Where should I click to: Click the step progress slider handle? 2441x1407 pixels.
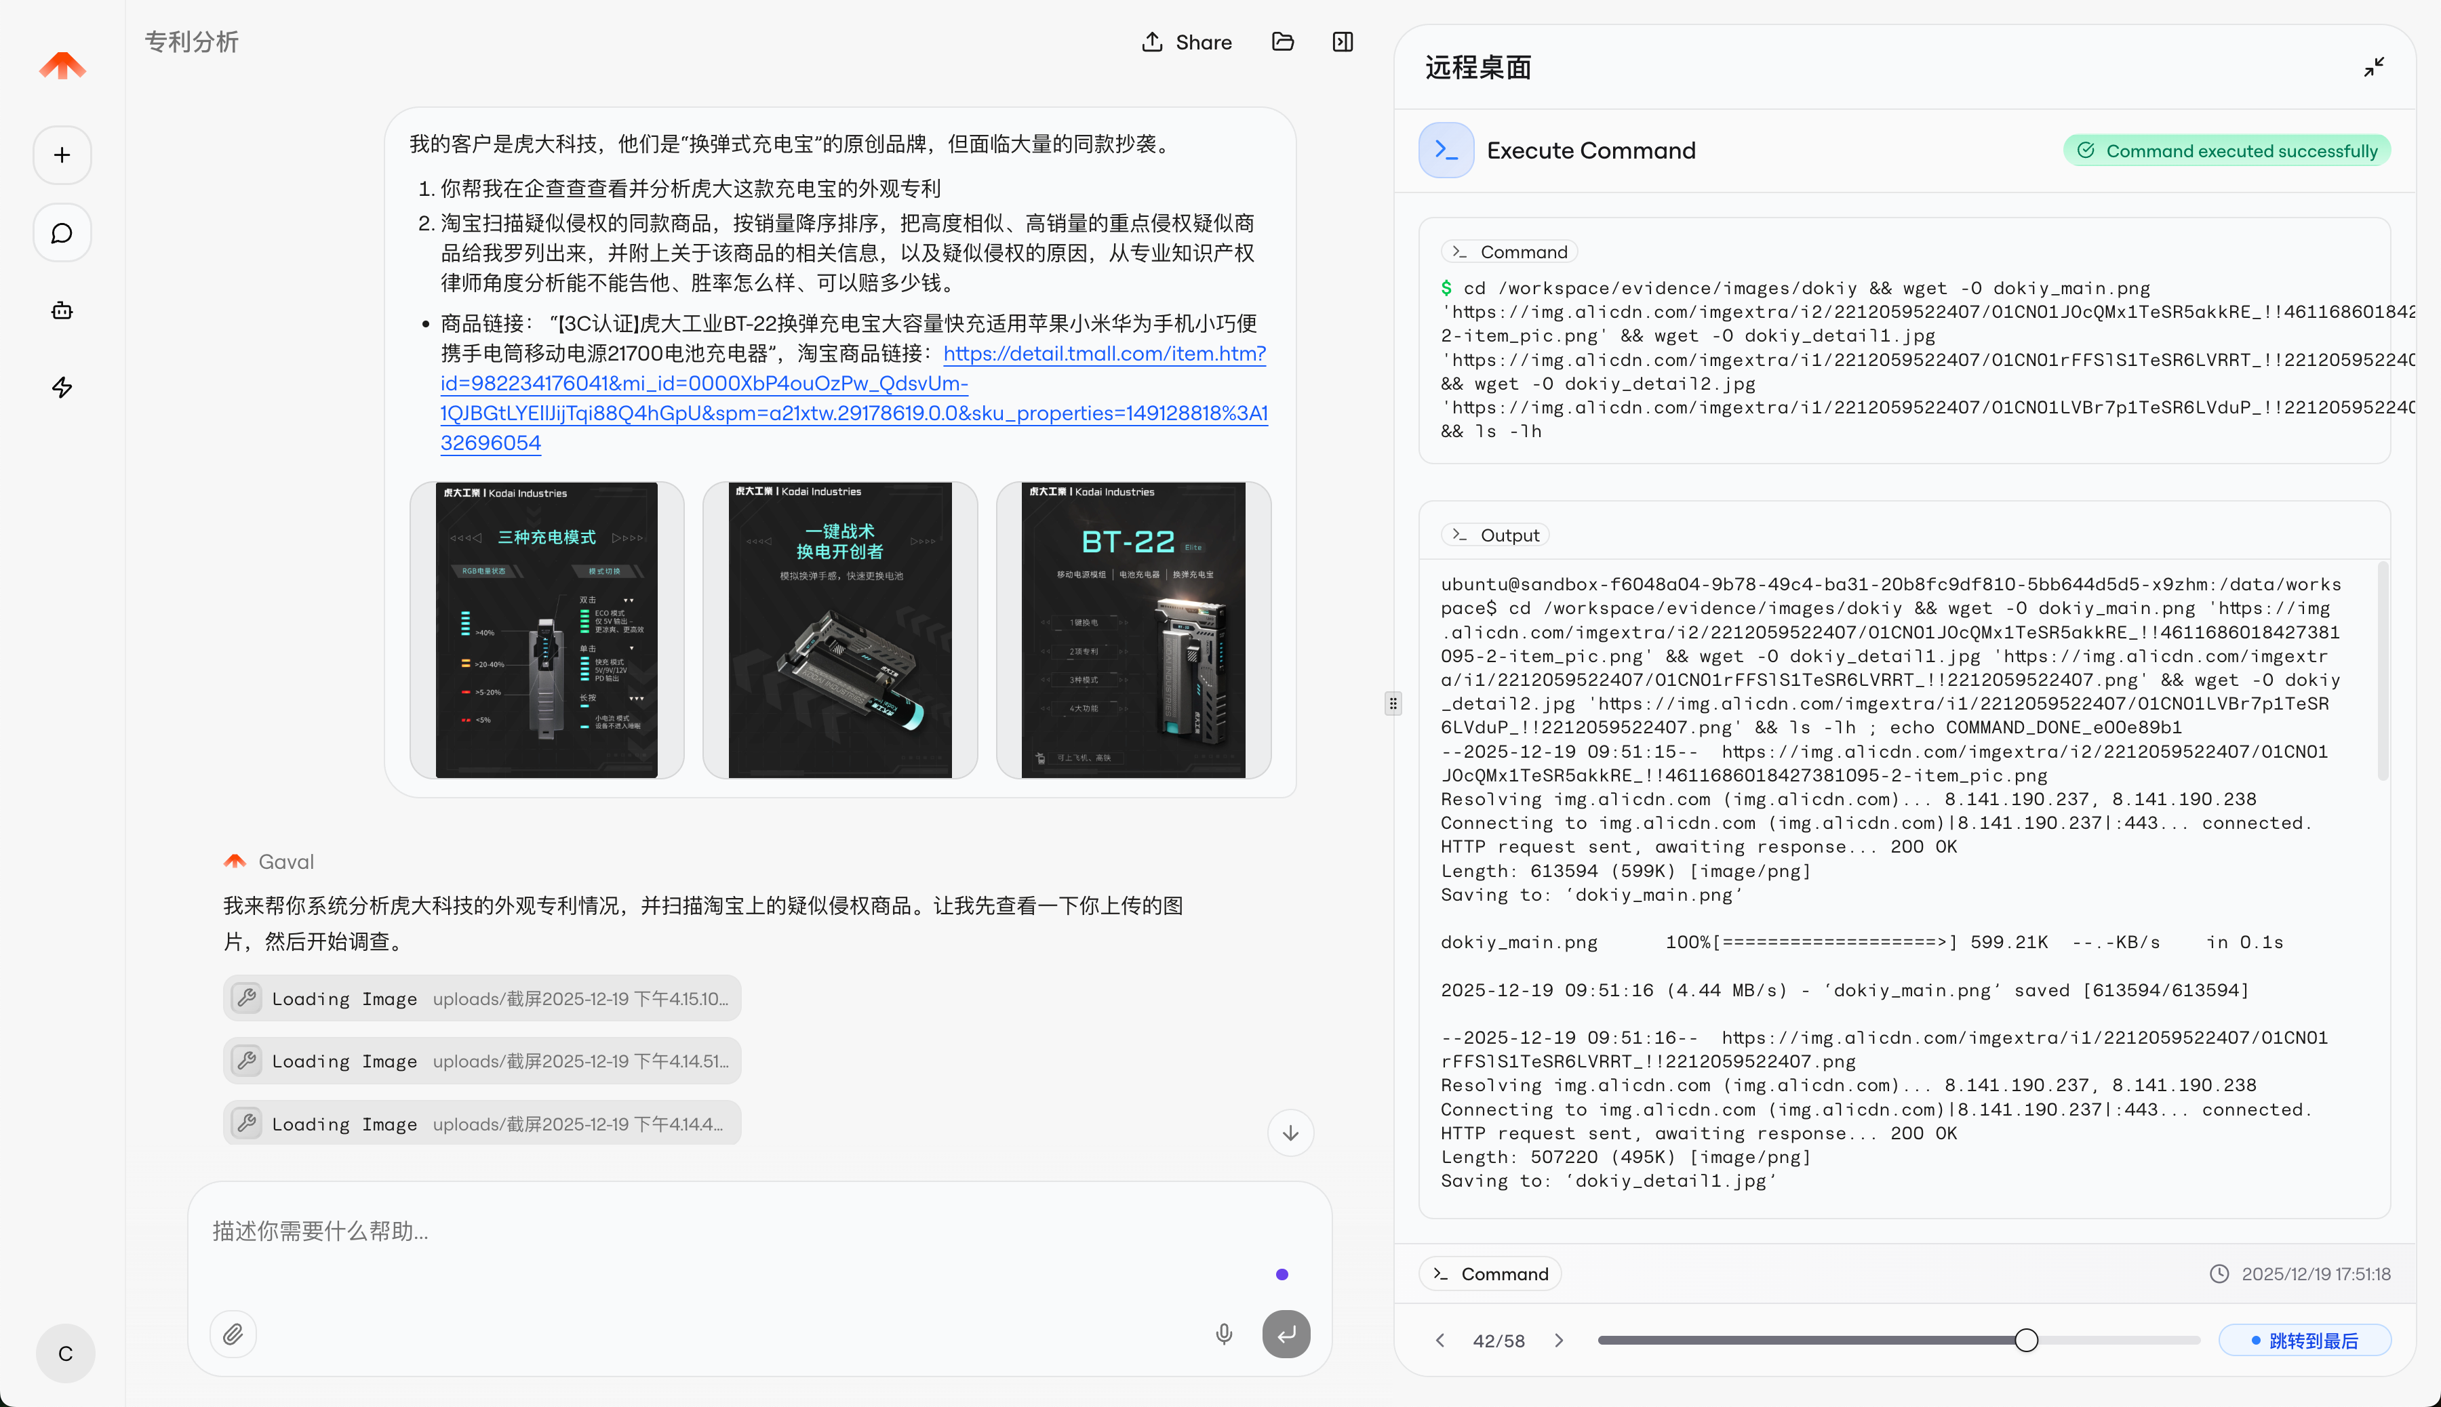[2026, 1339]
